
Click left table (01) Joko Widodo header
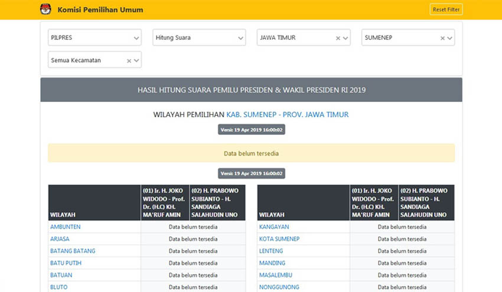165,203
